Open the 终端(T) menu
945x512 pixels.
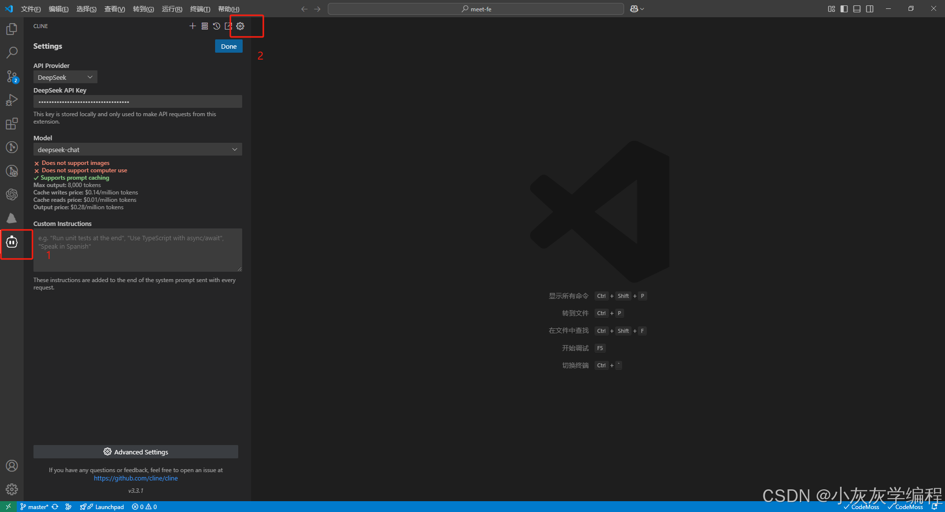click(x=200, y=9)
